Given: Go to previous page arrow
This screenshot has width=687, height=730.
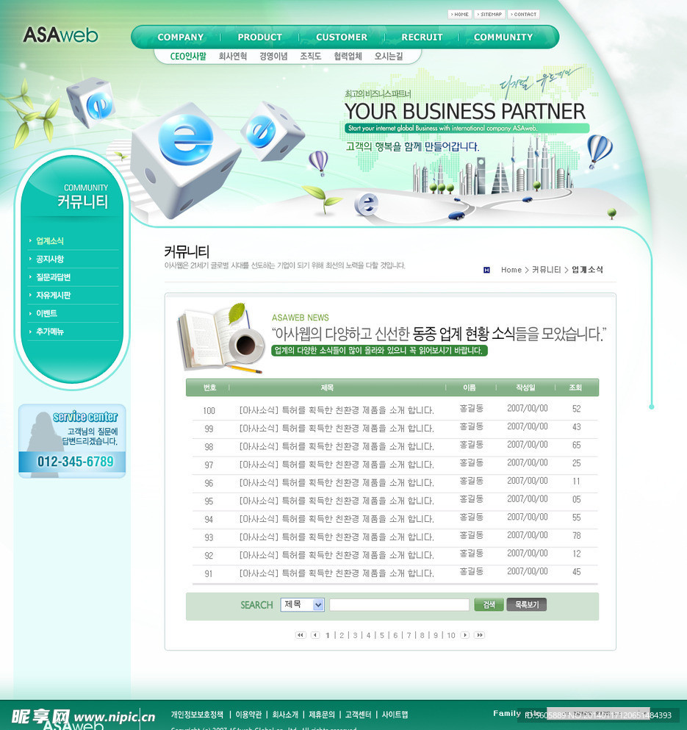Looking at the screenshot, I should tap(315, 635).
